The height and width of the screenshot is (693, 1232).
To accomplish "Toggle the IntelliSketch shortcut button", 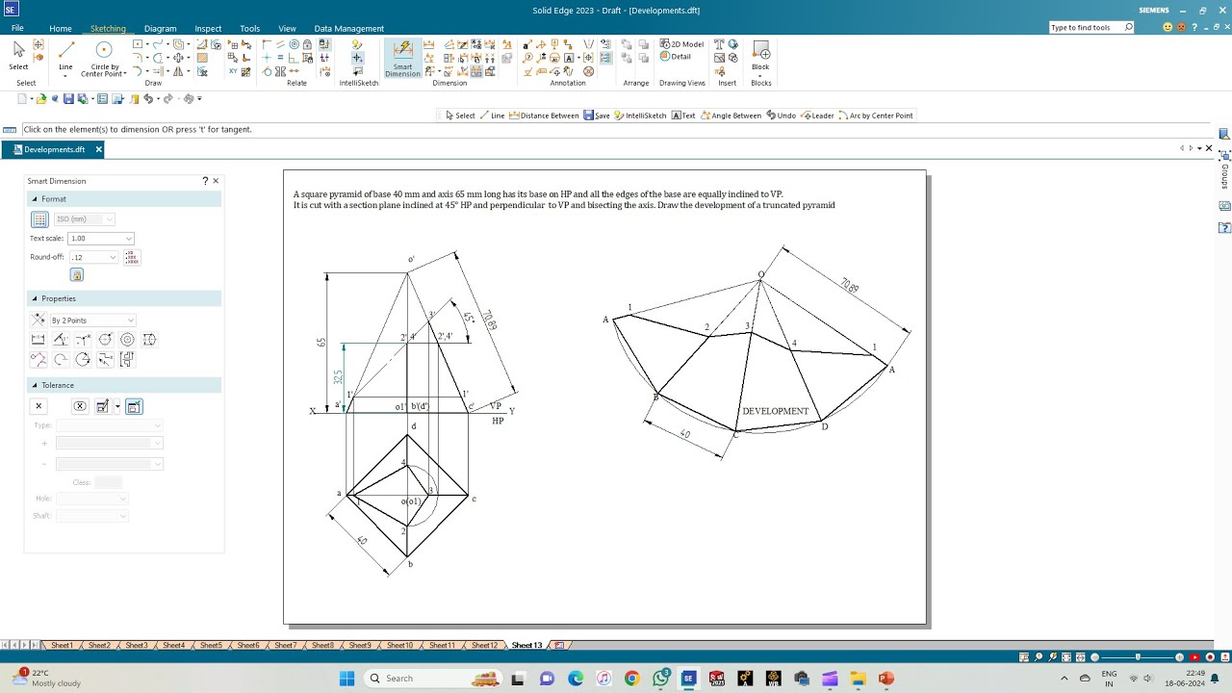I will [x=639, y=115].
